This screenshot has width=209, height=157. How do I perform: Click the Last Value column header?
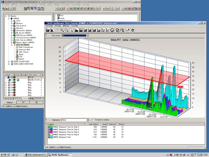pos(91,124)
